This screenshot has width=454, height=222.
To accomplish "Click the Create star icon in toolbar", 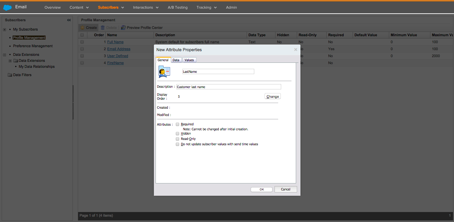I will point(82,28).
